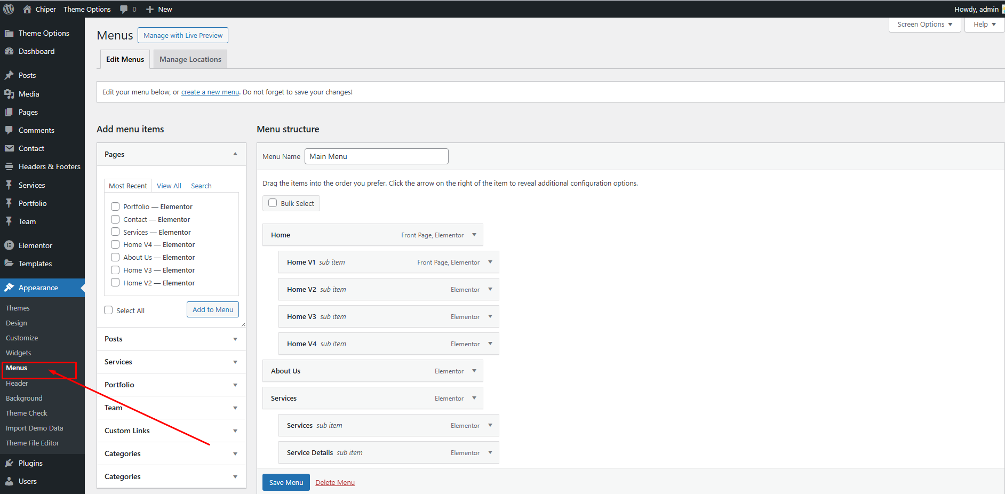
Task: Expand the Home menu item settings arrow
Action: [x=474, y=235]
